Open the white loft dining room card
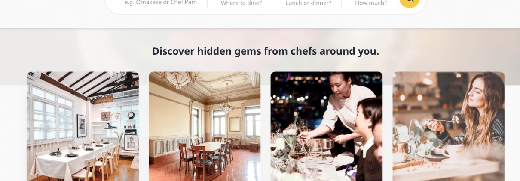520x181 pixels. [x=83, y=126]
